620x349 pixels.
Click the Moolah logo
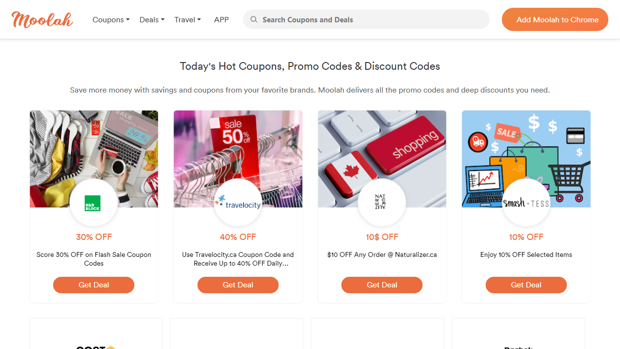tap(42, 20)
